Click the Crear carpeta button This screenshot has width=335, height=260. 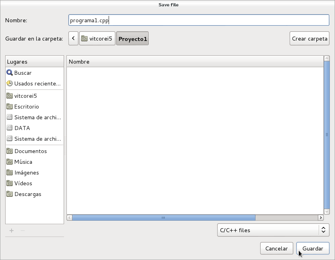point(310,39)
